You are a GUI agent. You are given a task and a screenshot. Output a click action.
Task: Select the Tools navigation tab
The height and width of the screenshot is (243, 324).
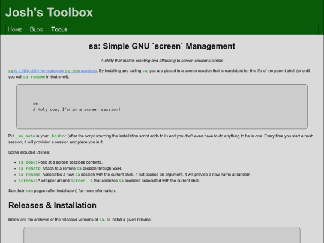click(59, 29)
